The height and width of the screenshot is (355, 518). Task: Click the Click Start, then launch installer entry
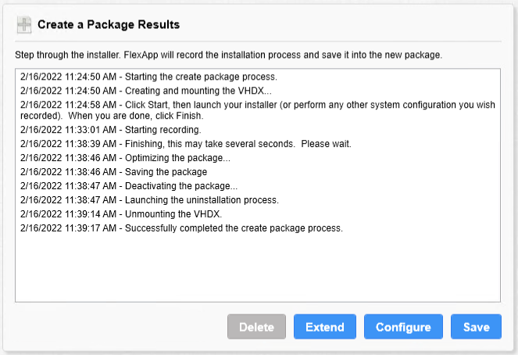(x=258, y=110)
